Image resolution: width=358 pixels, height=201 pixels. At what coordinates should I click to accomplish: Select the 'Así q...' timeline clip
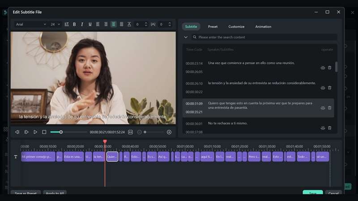[x=163, y=157]
